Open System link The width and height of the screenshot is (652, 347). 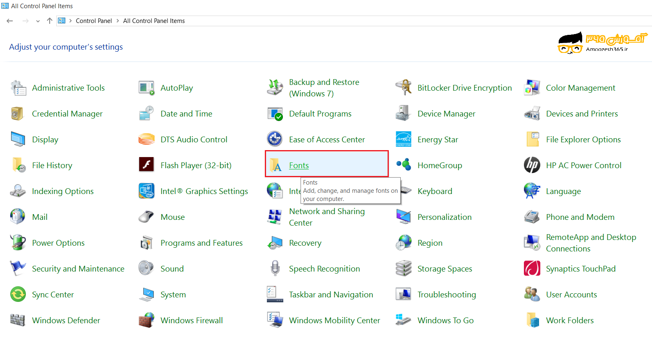coord(173,294)
